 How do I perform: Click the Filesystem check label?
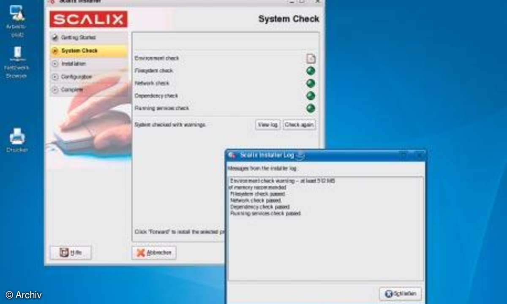(x=154, y=71)
